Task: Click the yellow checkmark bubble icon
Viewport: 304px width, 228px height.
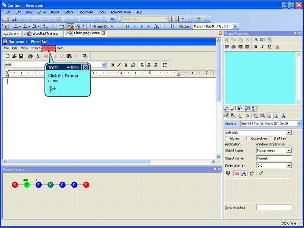Action: click(x=227, y=116)
